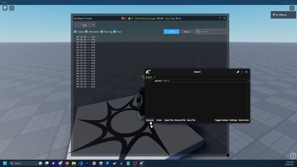Click the yellow warning count icon
The height and width of the screenshot is (167, 297).
(129, 18)
